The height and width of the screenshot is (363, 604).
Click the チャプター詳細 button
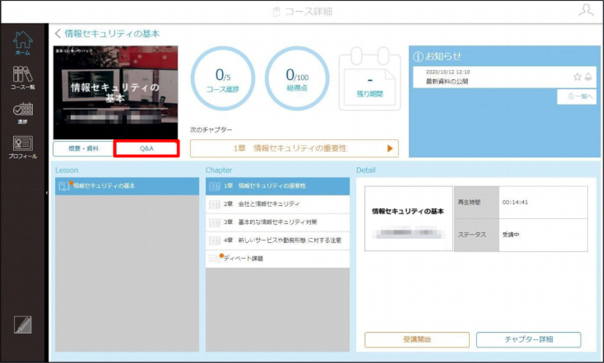point(529,339)
